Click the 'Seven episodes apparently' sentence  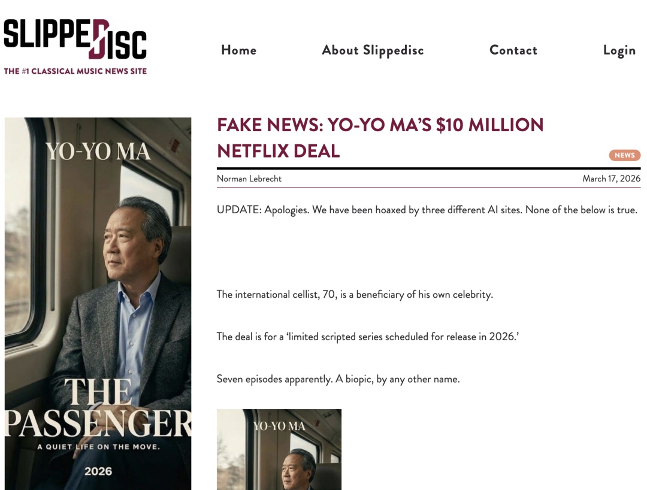(x=338, y=379)
